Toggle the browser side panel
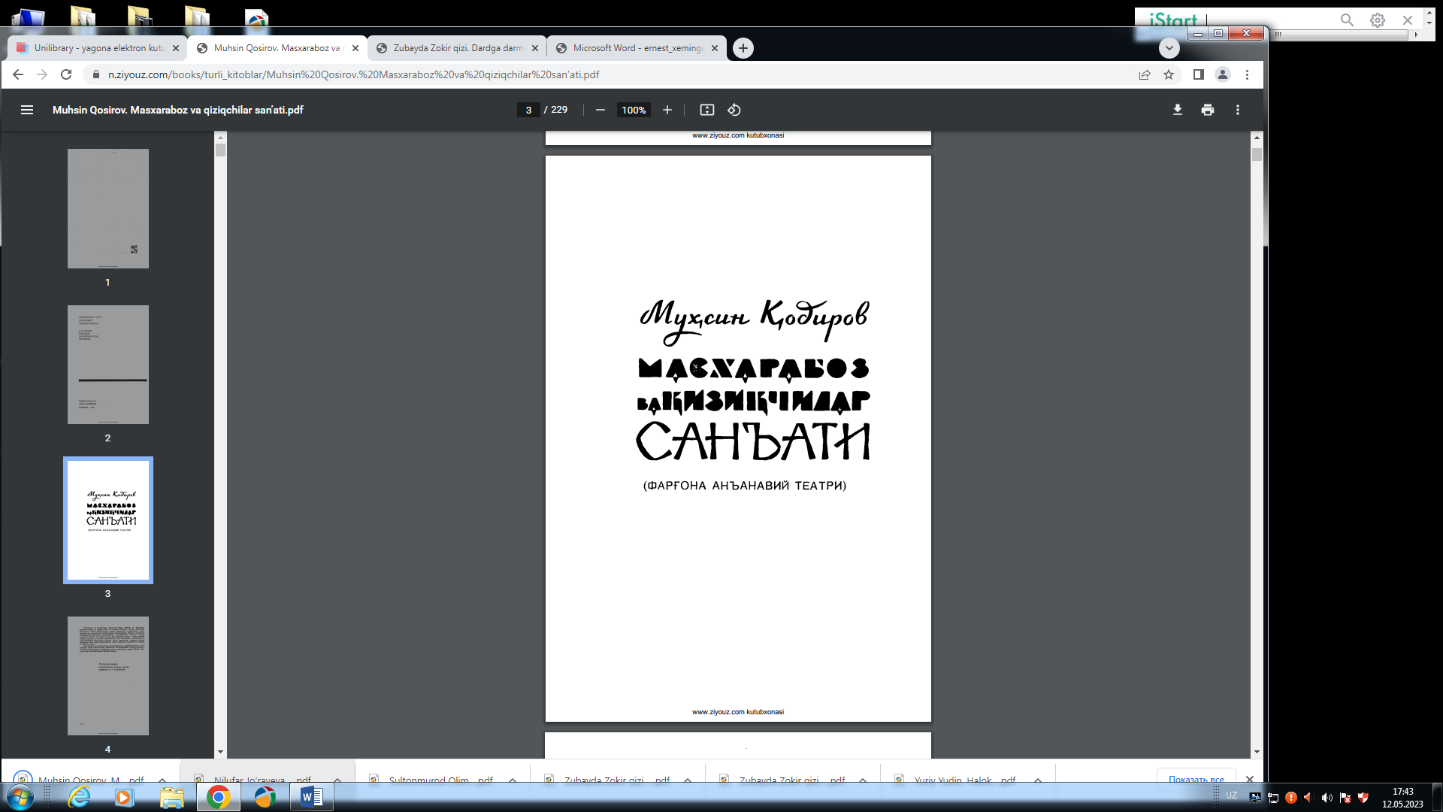The image size is (1443, 812). (1198, 74)
